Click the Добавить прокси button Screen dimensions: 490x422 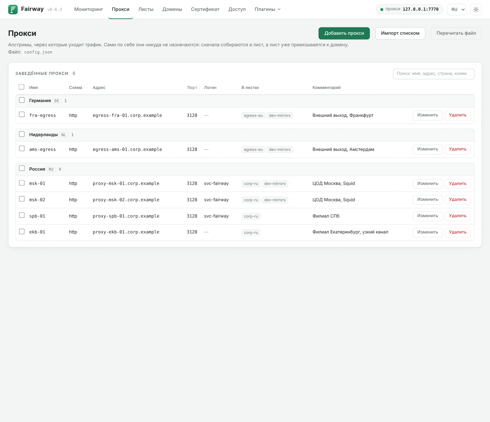coord(344,33)
